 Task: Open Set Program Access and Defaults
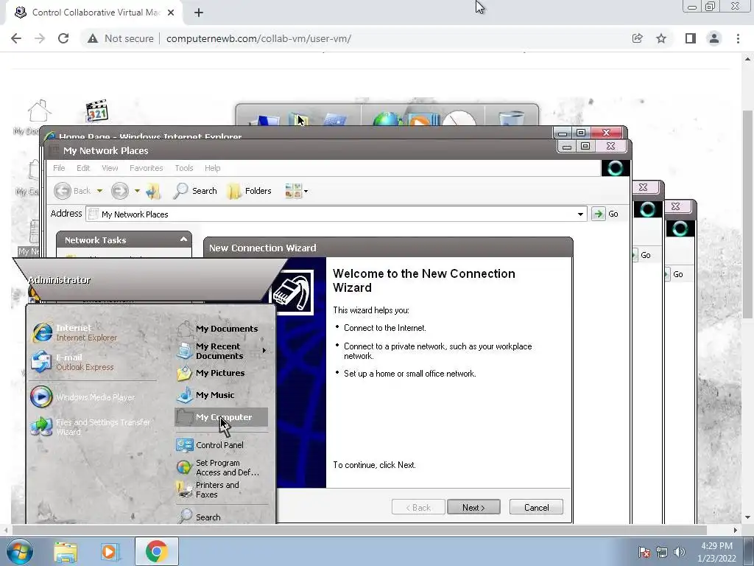point(218,467)
